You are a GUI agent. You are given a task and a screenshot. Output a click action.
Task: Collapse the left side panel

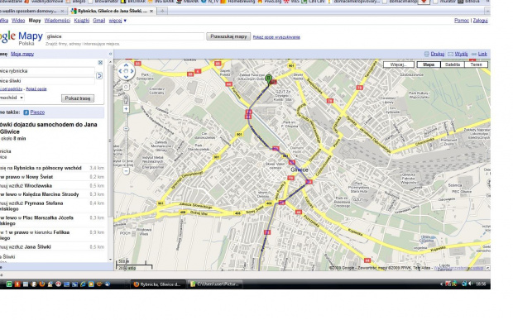coord(110,54)
